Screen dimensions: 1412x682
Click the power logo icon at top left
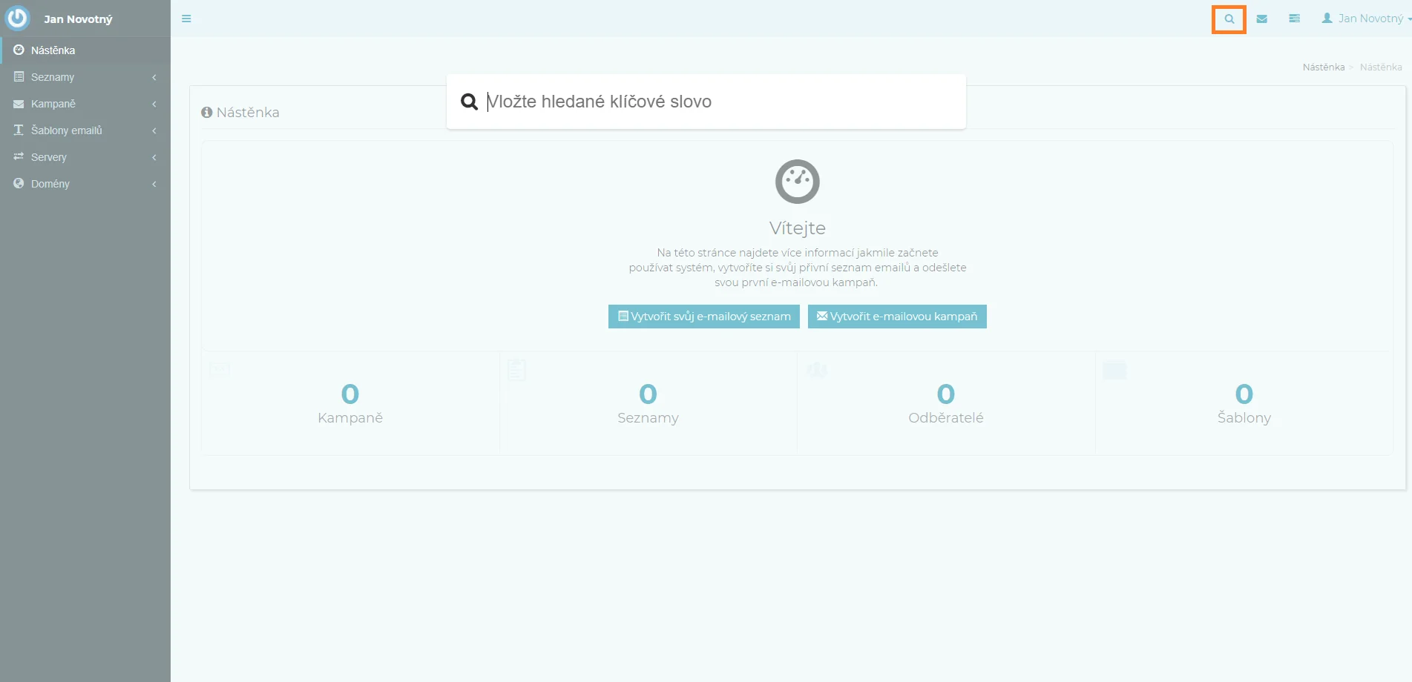point(17,19)
